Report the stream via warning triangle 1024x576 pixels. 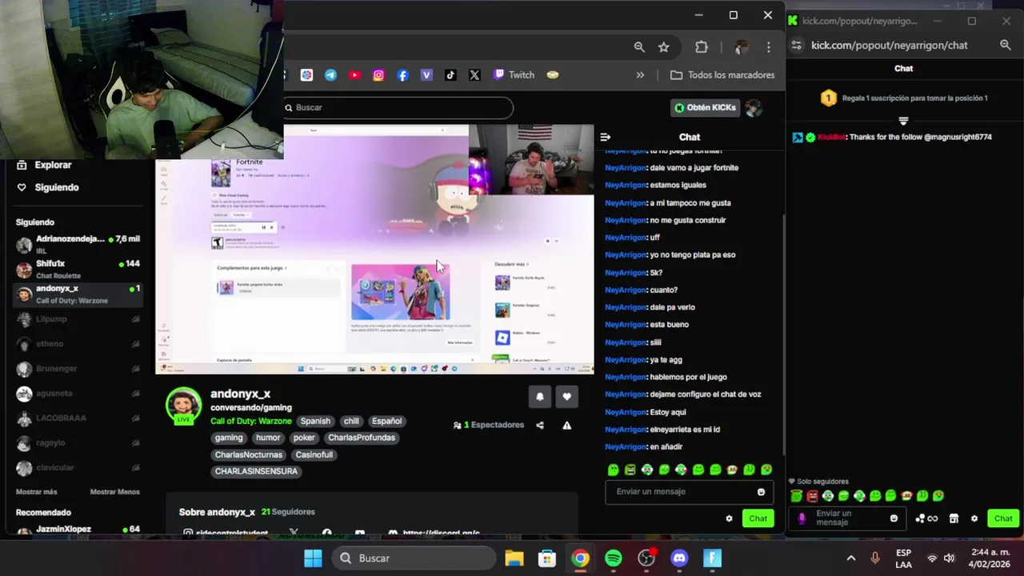[x=566, y=426]
